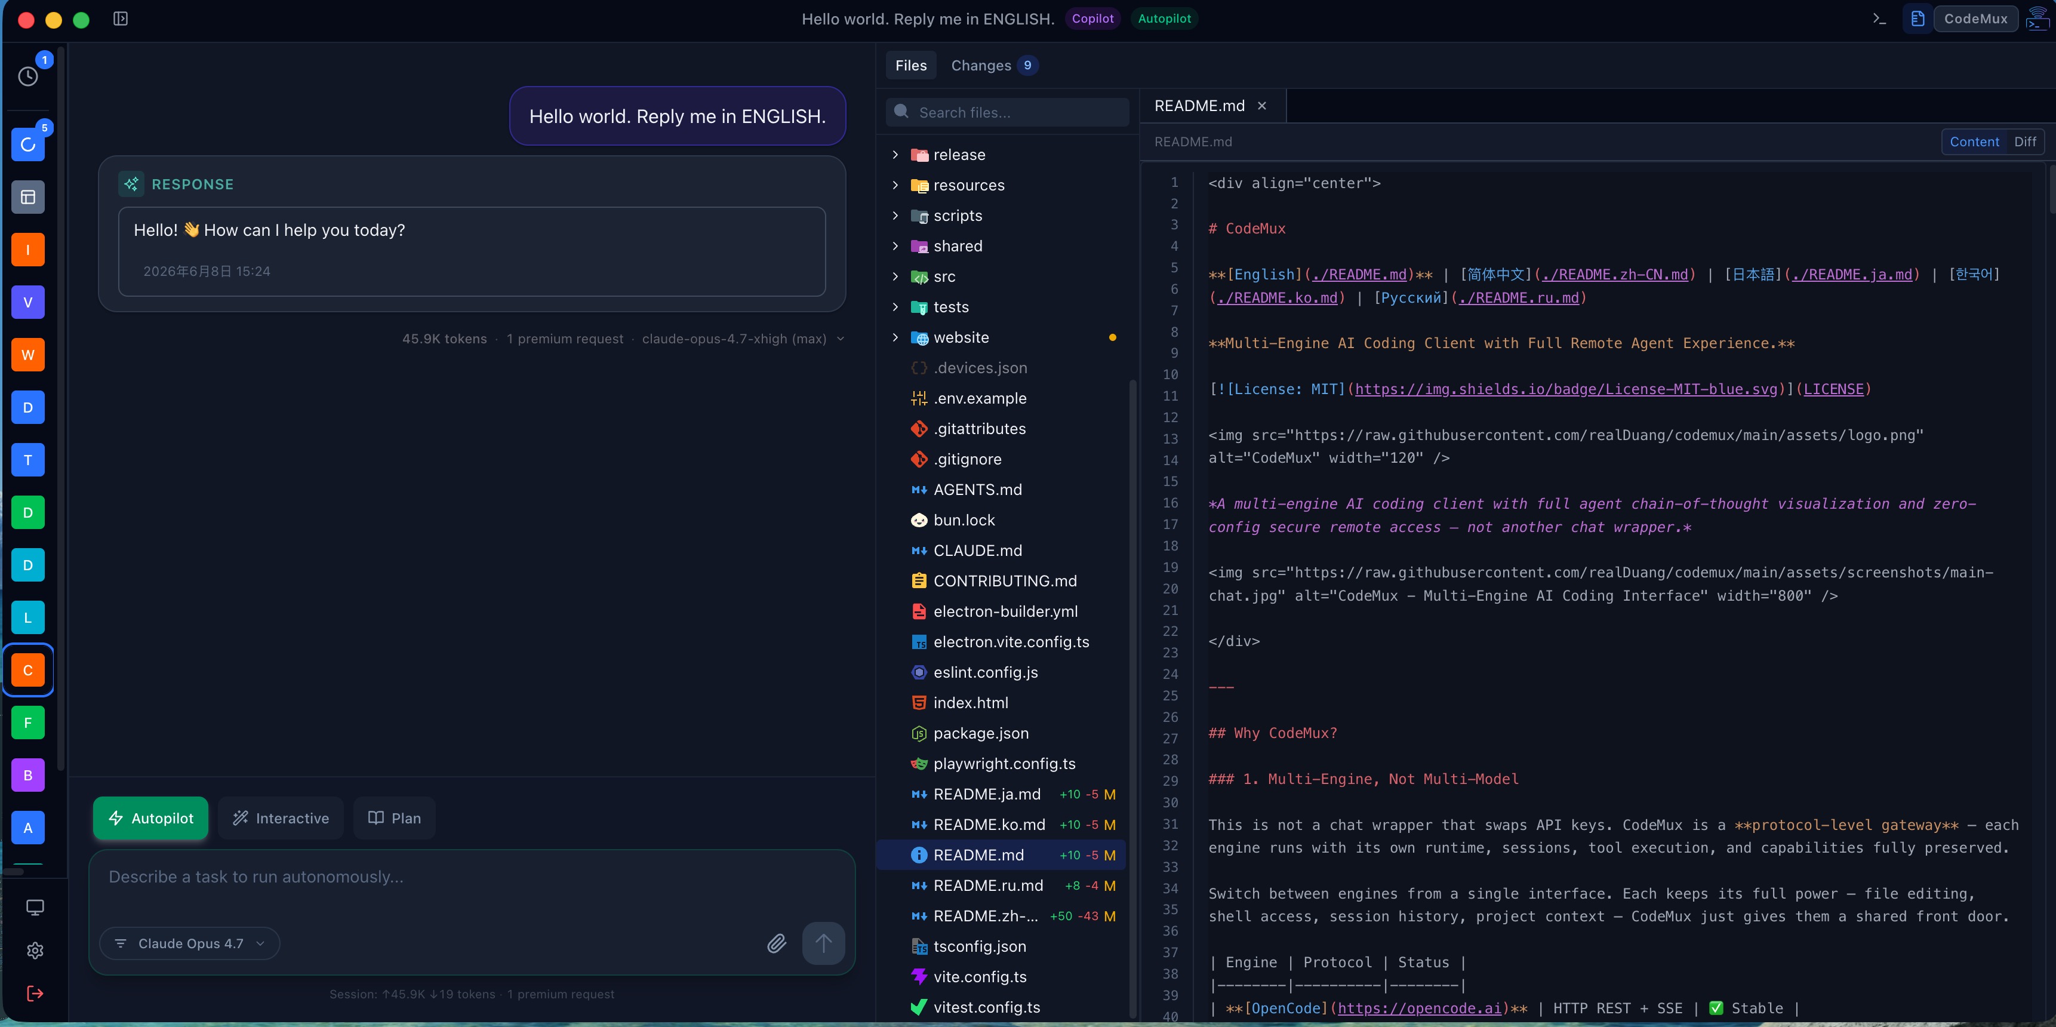Send the message with the up-arrow button
The height and width of the screenshot is (1027, 2056).
[x=823, y=943]
